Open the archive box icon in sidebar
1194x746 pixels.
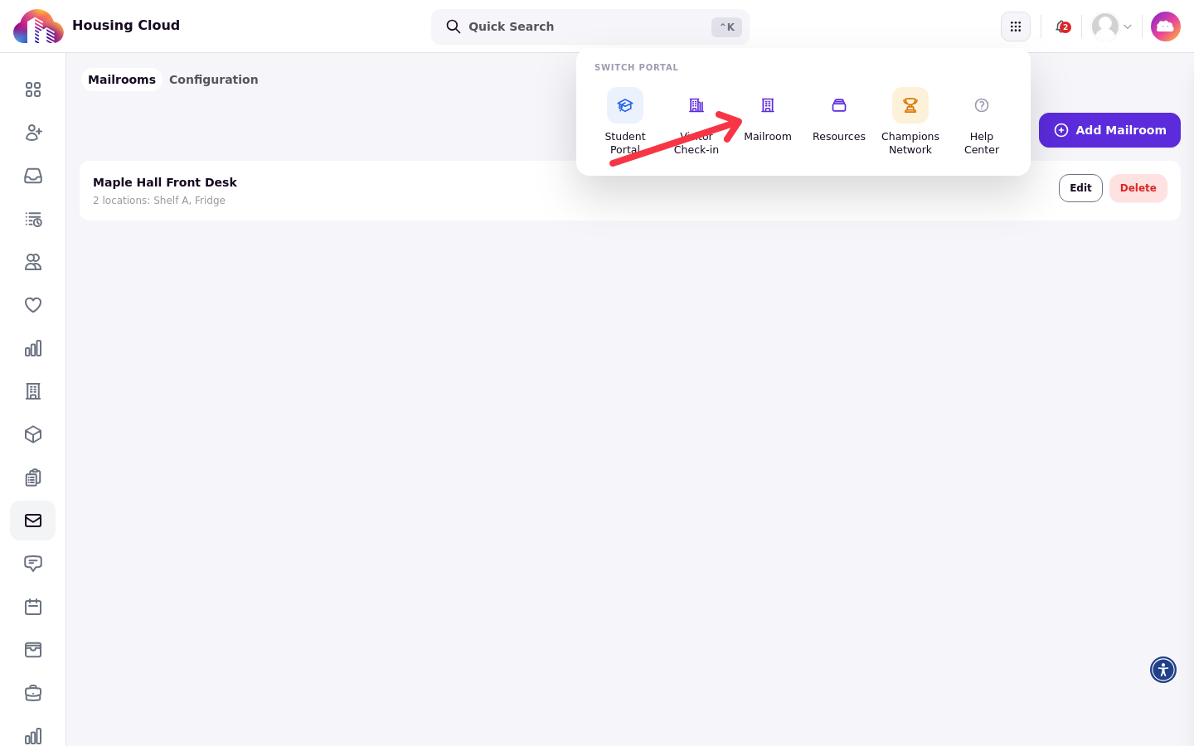click(x=33, y=650)
